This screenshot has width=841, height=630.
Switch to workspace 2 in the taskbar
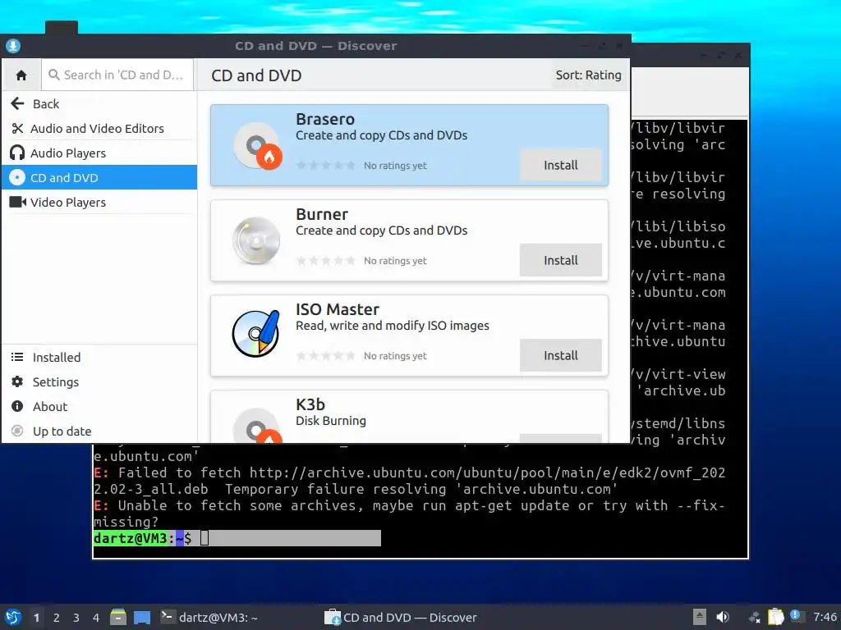click(57, 618)
